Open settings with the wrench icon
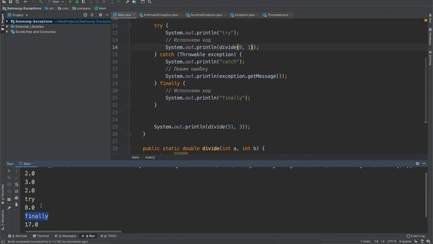The height and width of the screenshot is (244, 433). (x=127, y=2)
